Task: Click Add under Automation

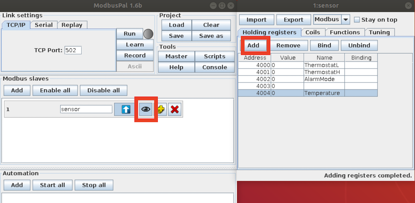Action: (x=17, y=185)
